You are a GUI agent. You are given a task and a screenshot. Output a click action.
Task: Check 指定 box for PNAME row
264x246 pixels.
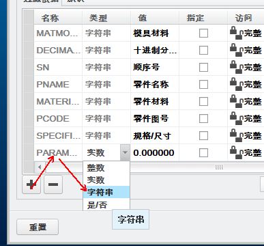click(203, 85)
